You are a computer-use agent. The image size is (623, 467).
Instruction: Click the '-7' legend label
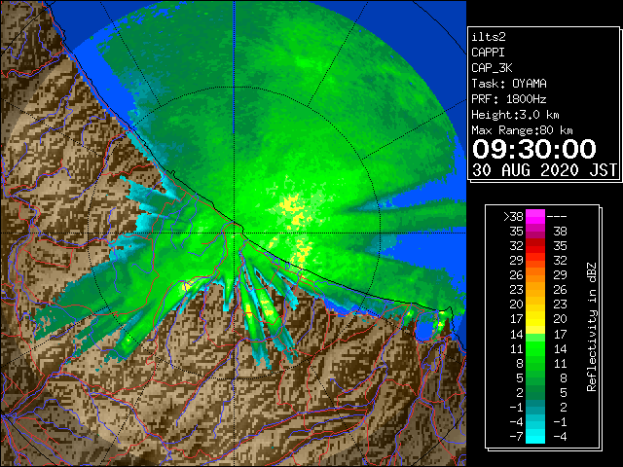click(516, 437)
